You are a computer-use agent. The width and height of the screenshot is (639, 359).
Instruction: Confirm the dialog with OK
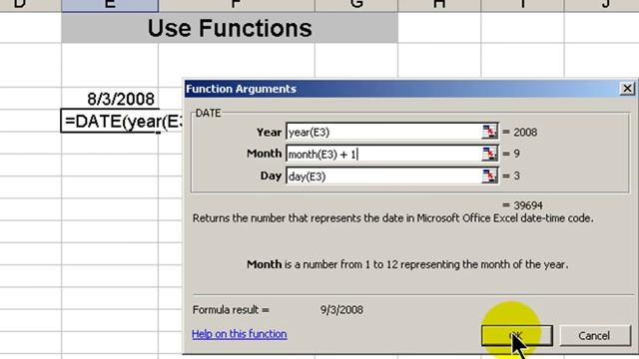click(517, 335)
